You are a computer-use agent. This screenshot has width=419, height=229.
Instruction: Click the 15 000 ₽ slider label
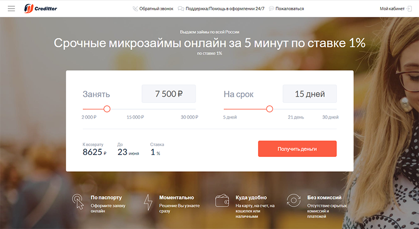pos(135,117)
